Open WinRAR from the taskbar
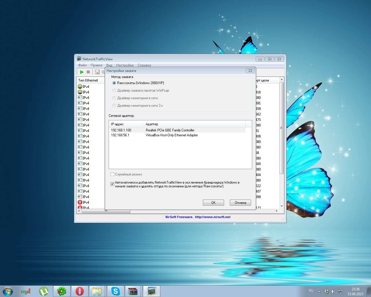 [x=133, y=291]
